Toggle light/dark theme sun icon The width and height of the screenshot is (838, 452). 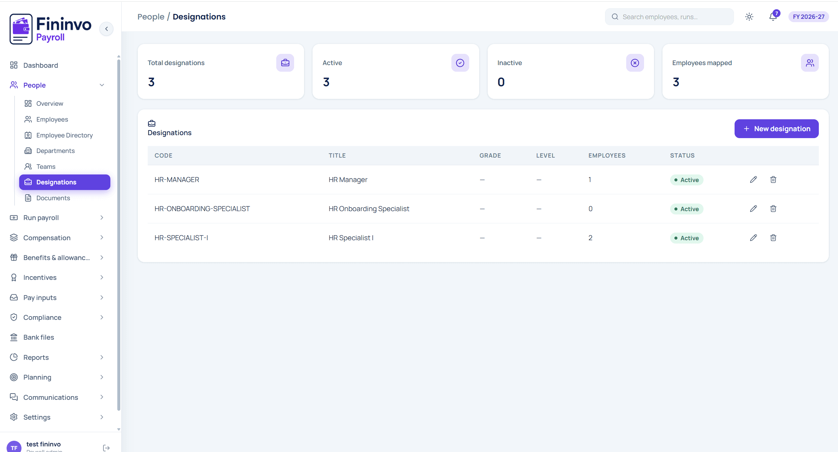click(x=749, y=17)
